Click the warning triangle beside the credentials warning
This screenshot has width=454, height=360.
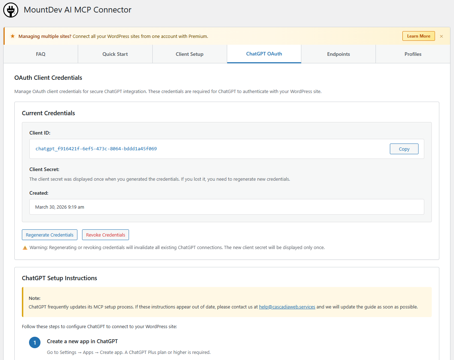[x=25, y=248]
